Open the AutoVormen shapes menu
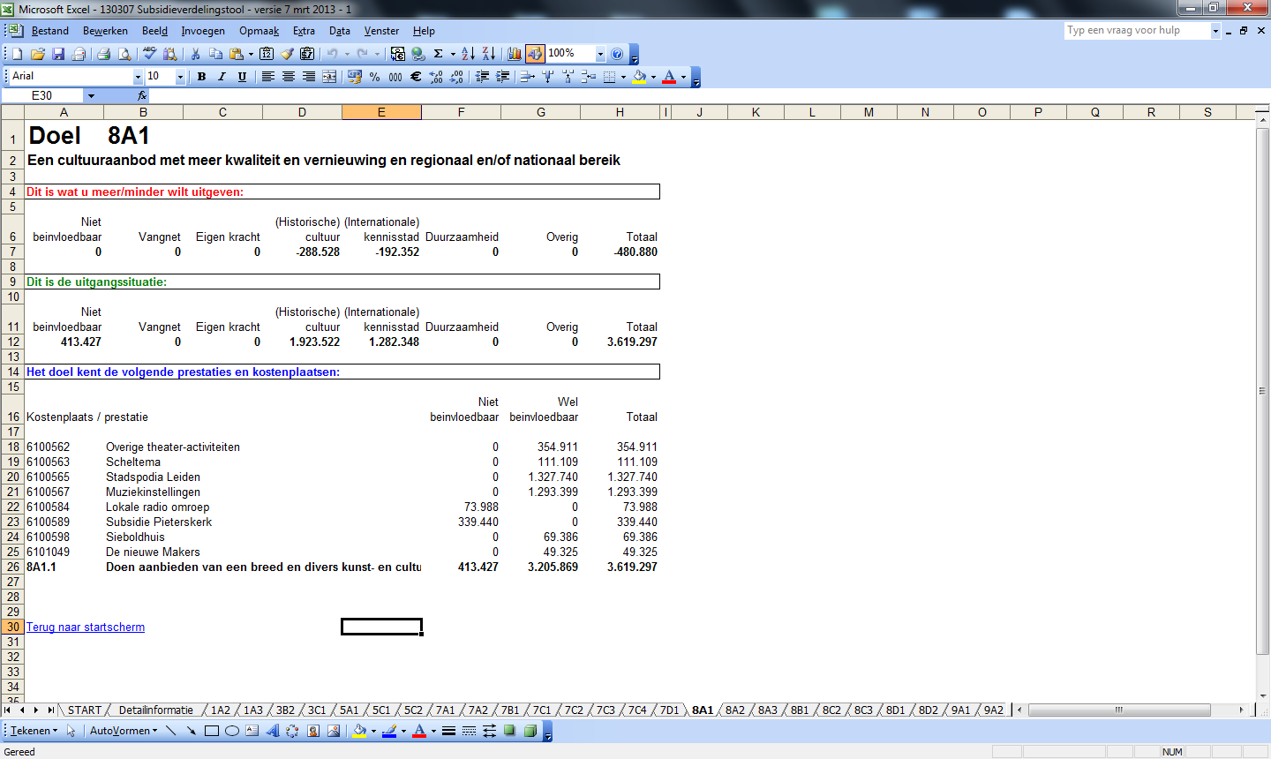The width and height of the screenshot is (1271, 759). pos(124,731)
